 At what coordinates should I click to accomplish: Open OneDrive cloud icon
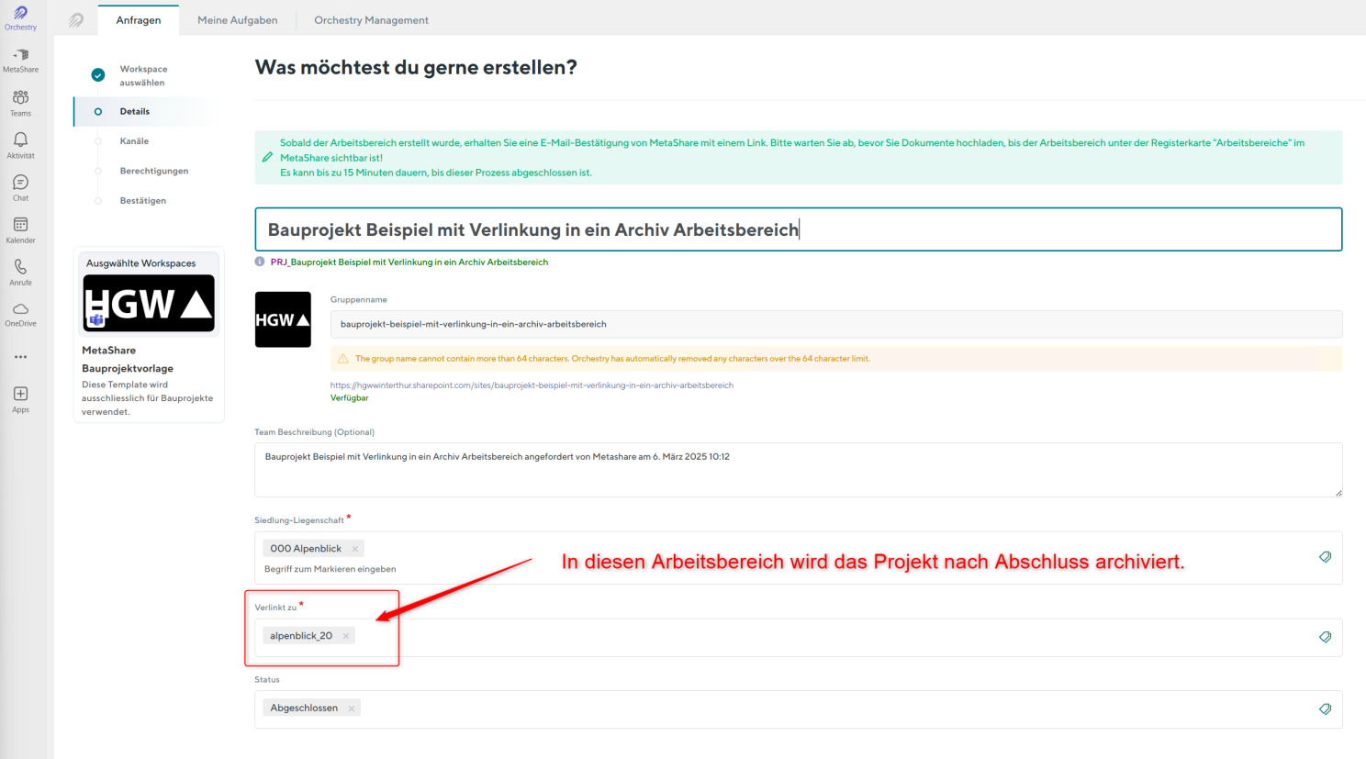click(20, 314)
